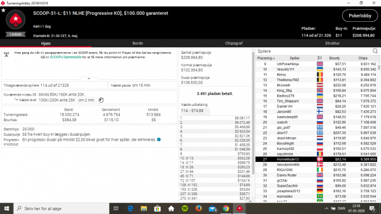381x214 pixels.
Task: Open the Struktur tab
Action: pyautogui.click(x=332, y=43)
